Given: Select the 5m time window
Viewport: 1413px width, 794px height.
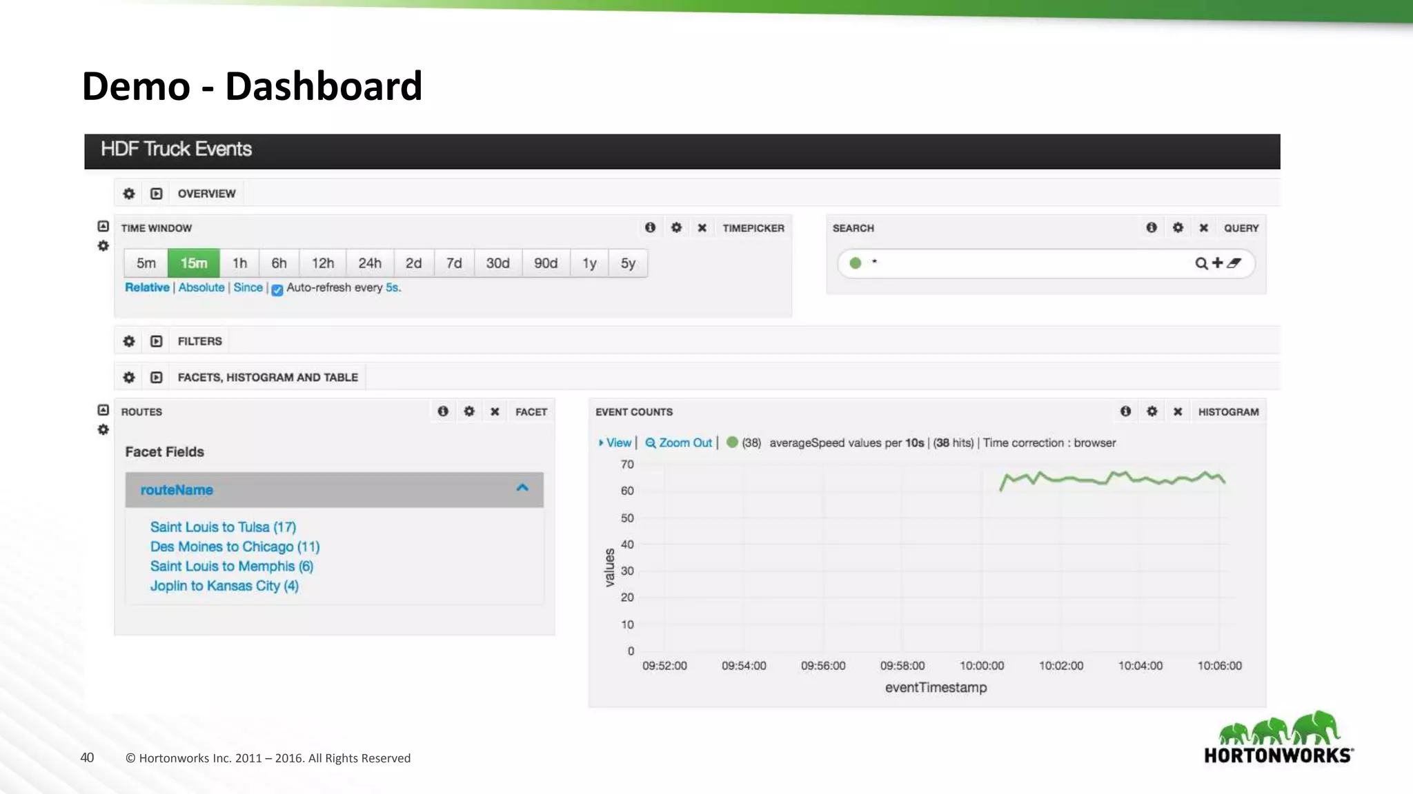Looking at the screenshot, I should (x=146, y=263).
